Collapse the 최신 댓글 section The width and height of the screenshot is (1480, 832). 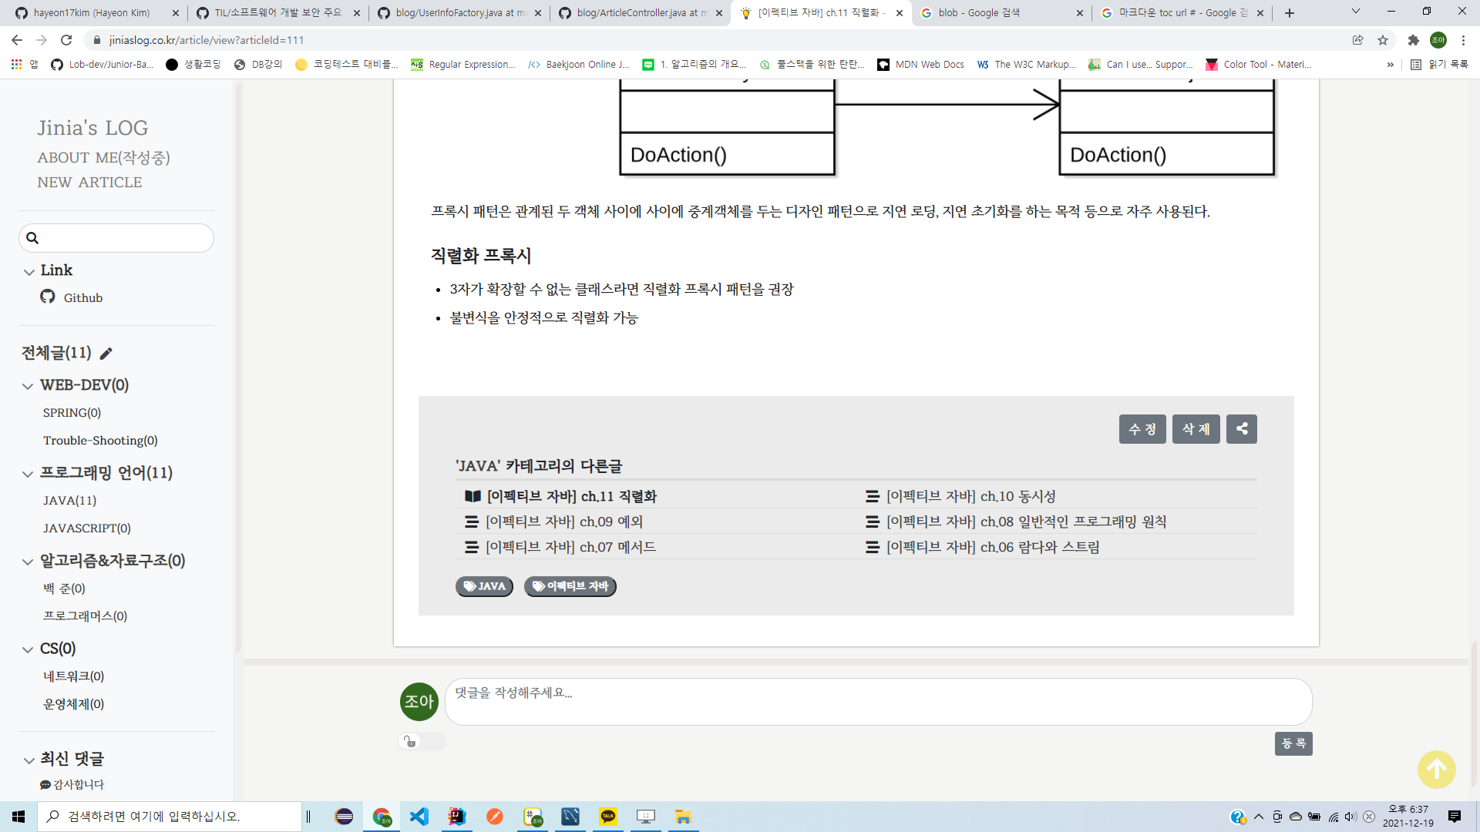[29, 760]
